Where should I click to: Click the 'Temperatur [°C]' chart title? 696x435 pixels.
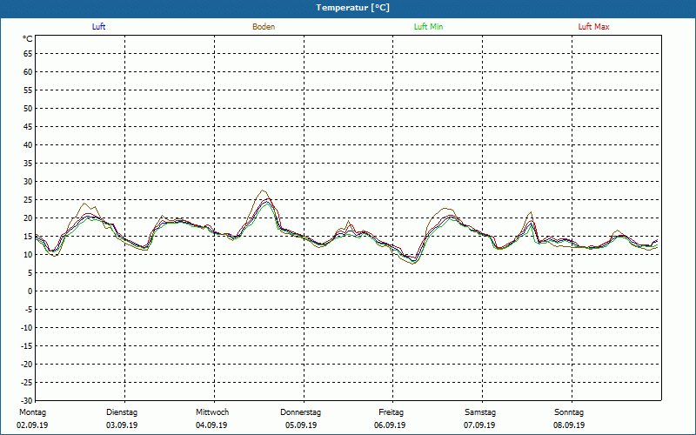[353, 8]
